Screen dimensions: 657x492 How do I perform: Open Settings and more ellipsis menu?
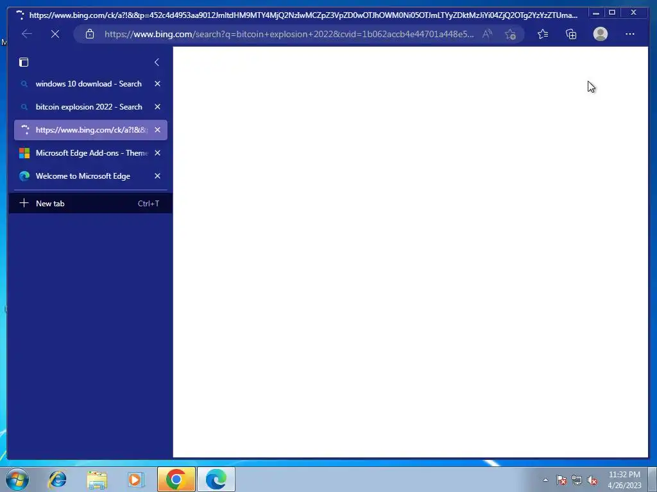[630, 34]
